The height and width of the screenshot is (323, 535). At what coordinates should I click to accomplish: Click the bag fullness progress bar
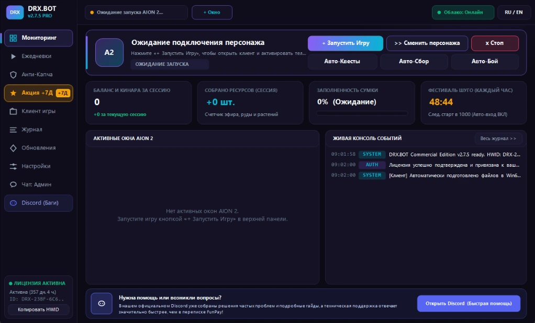[362, 113]
